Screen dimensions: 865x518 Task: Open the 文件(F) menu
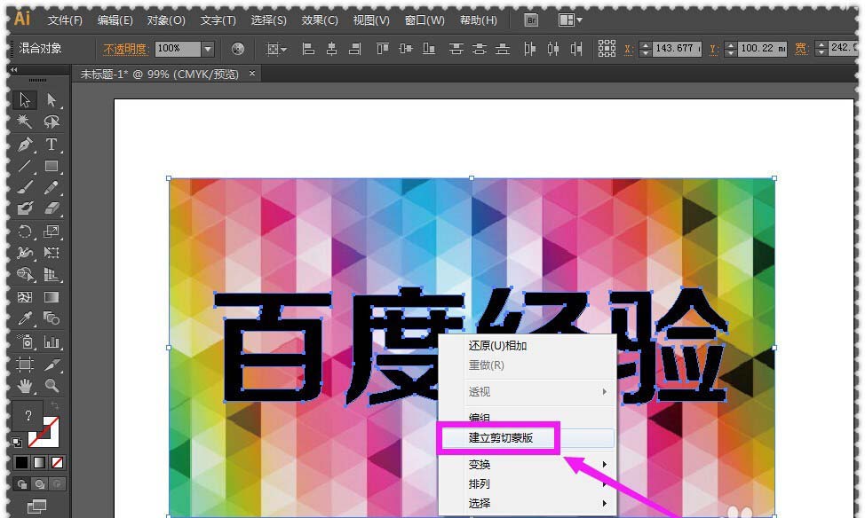click(65, 20)
